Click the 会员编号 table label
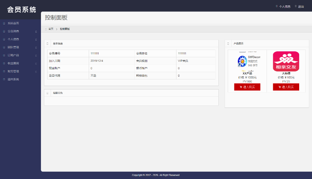 [x=54, y=53]
